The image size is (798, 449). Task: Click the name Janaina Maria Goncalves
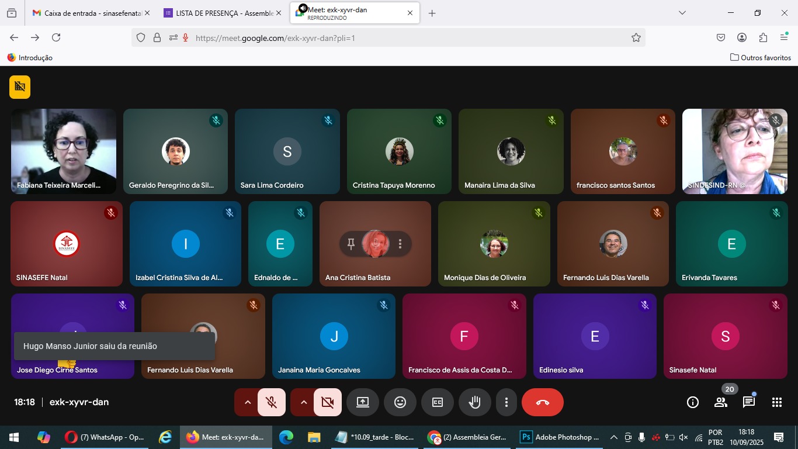319,370
